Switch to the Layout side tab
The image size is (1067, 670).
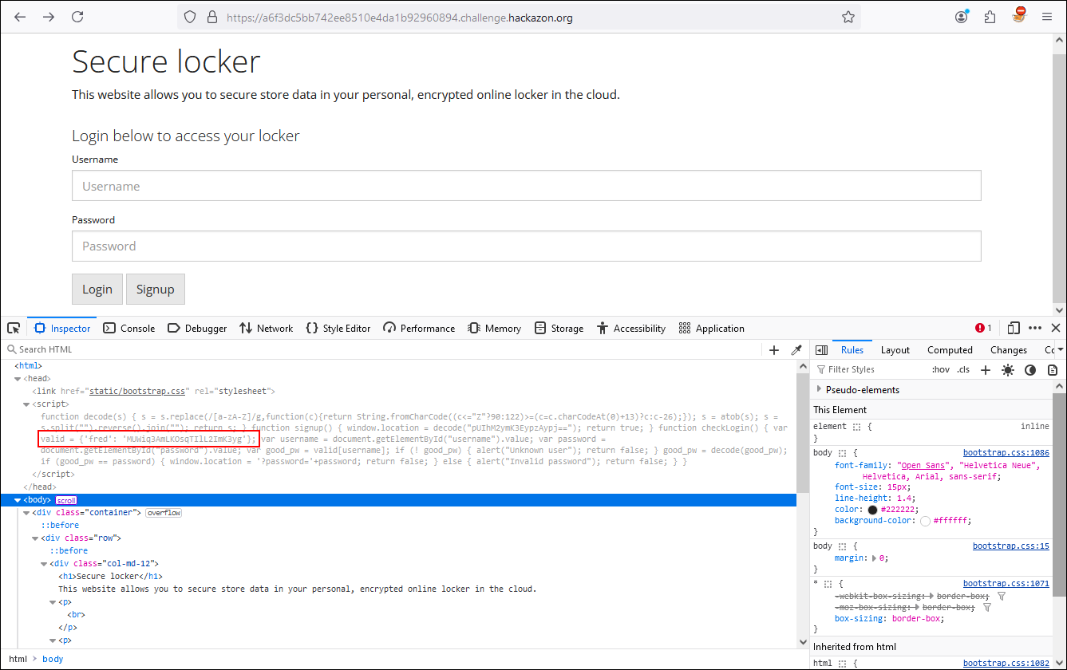coord(895,350)
